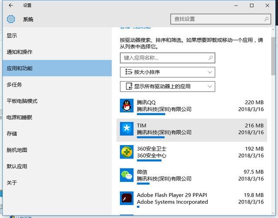This screenshot has height=218, width=278.
Task: Open 电源和睡眠 settings page
Action: click(x=57, y=117)
